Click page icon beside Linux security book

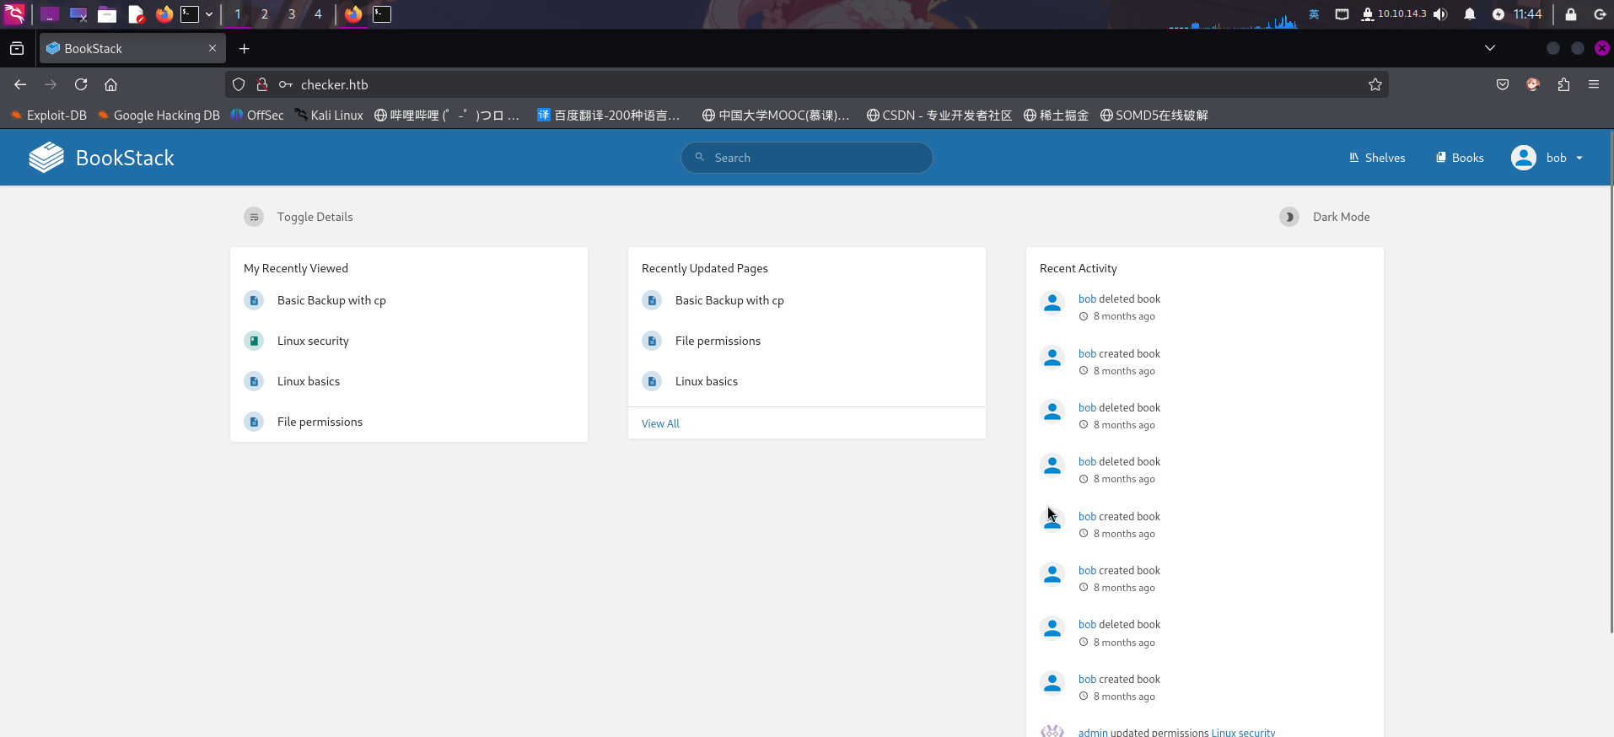coord(254,341)
